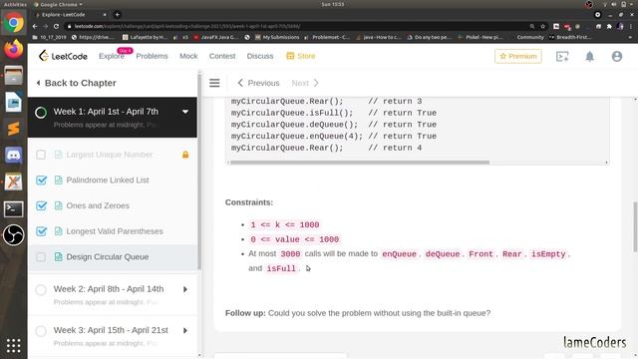Screen dimensions: 638x359
Task: Click the address bar zoom magnifier icon
Action: click(531, 26)
